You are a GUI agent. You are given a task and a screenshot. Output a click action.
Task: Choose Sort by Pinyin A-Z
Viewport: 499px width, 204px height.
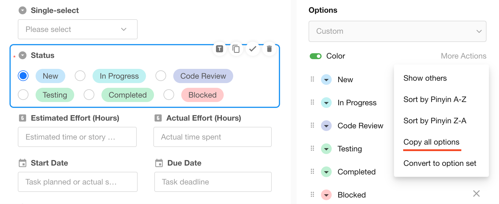pyautogui.click(x=435, y=100)
